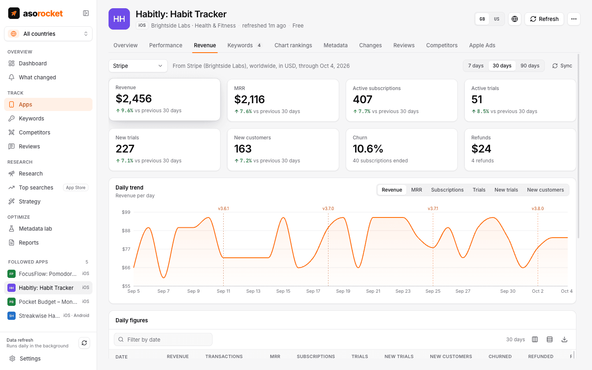Show New customers in daily trend
Screen dimensions: 592x370
pos(546,190)
